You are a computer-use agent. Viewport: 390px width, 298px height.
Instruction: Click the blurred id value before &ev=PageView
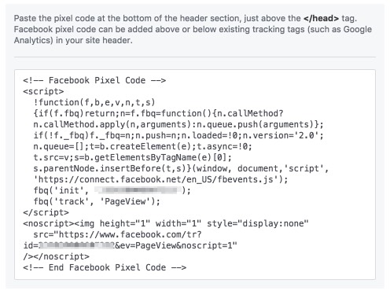click(x=76, y=245)
